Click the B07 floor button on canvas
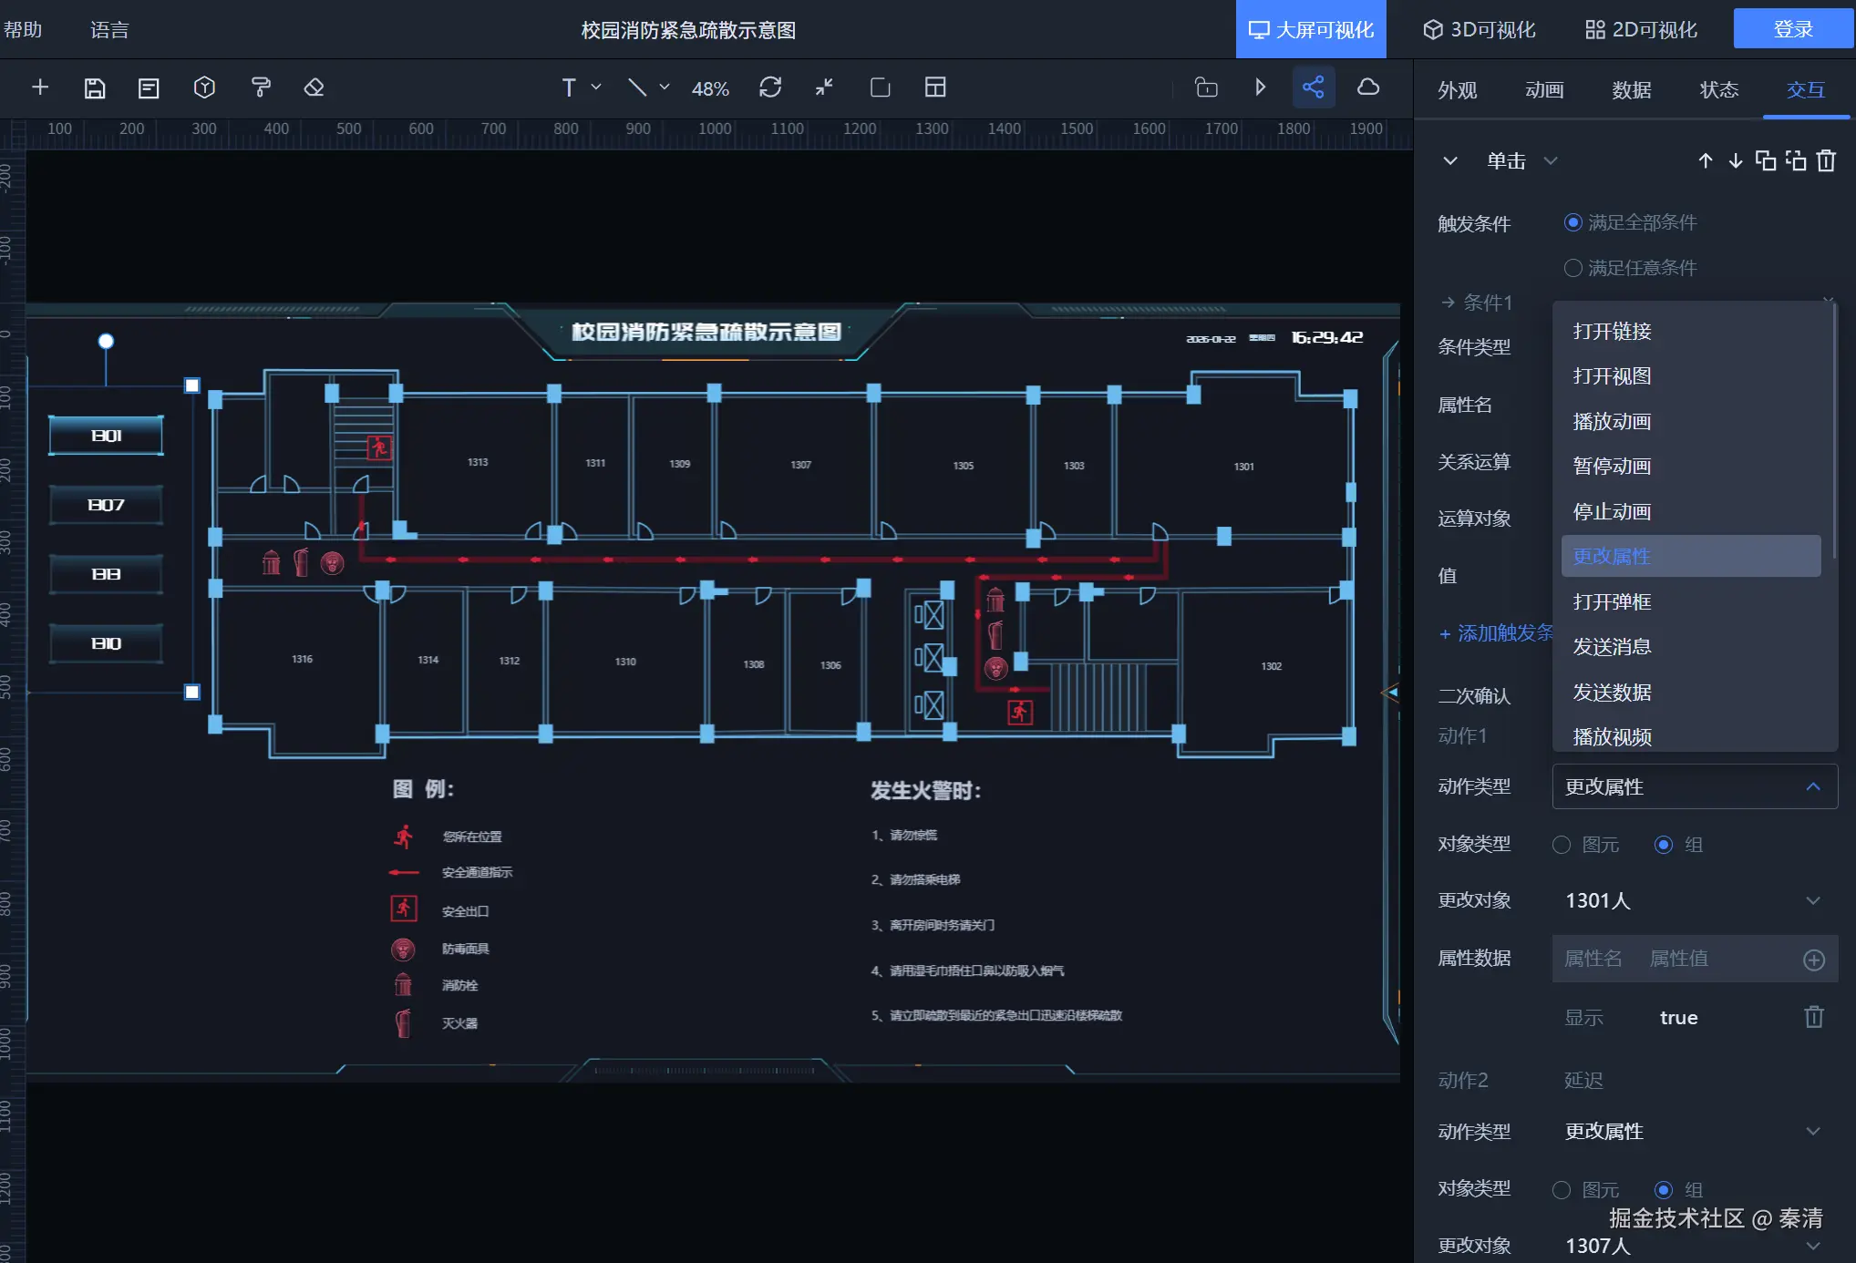This screenshot has width=1856, height=1263. 106,505
